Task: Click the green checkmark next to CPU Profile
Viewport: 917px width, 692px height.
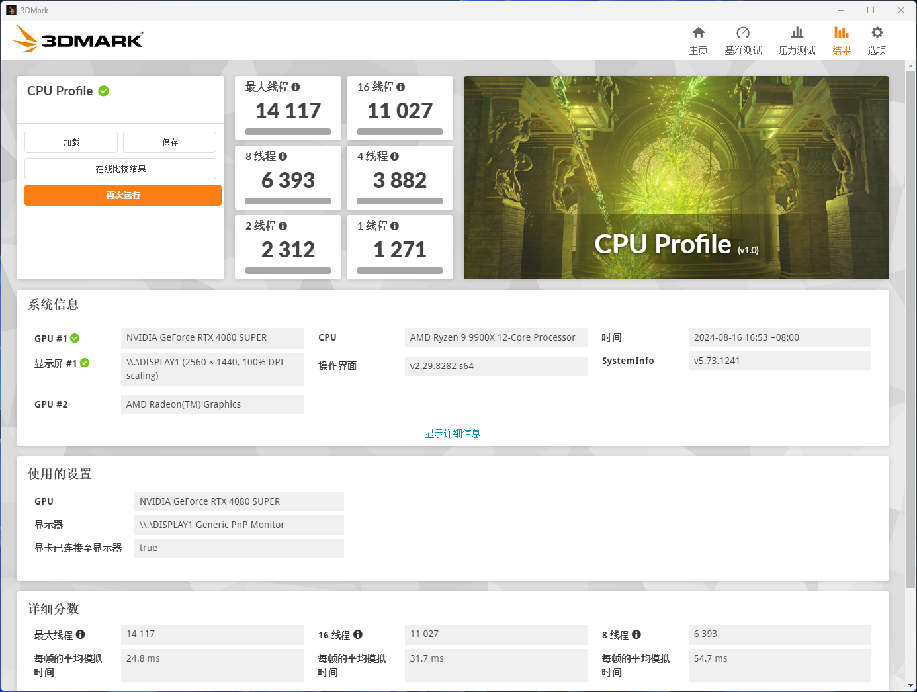Action: [x=104, y=91]
